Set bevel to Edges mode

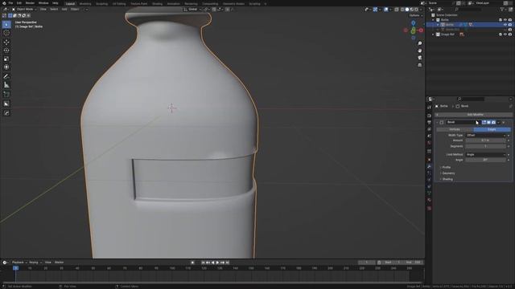(492, 129)
